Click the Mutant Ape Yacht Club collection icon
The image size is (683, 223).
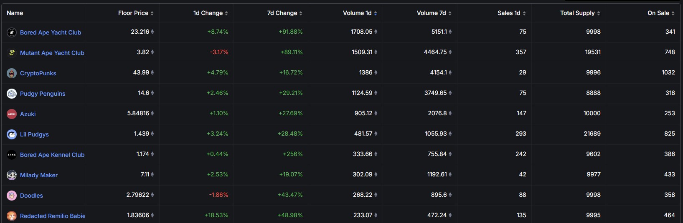[x=12, y=52]
